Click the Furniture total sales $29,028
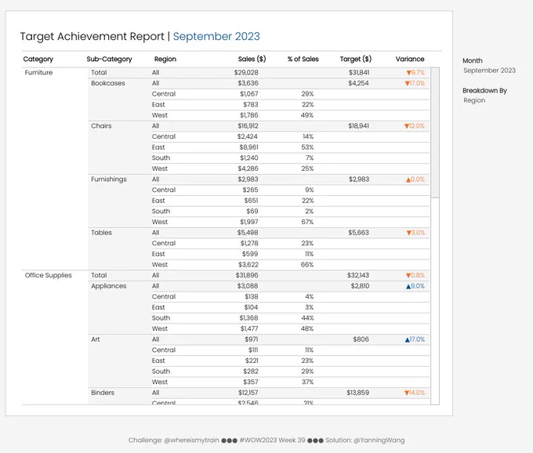Screen dimensions: 533x453 click(246, 72)
